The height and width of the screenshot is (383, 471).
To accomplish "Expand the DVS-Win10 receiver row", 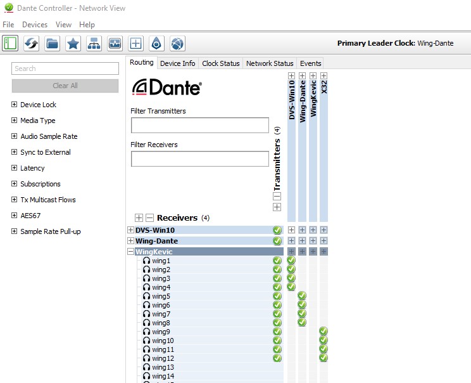I will point(130,230).
